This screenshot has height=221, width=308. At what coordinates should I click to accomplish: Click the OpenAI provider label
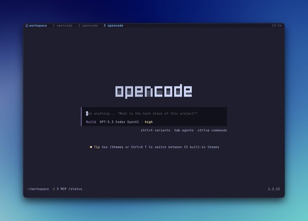pos(133,122)
